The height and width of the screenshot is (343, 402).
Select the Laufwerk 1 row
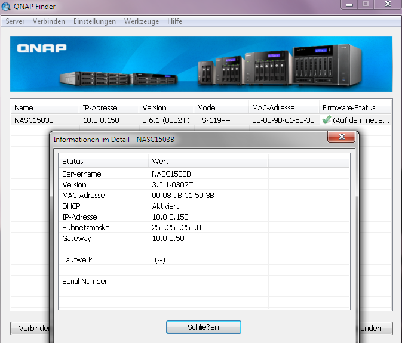(204, 260)
